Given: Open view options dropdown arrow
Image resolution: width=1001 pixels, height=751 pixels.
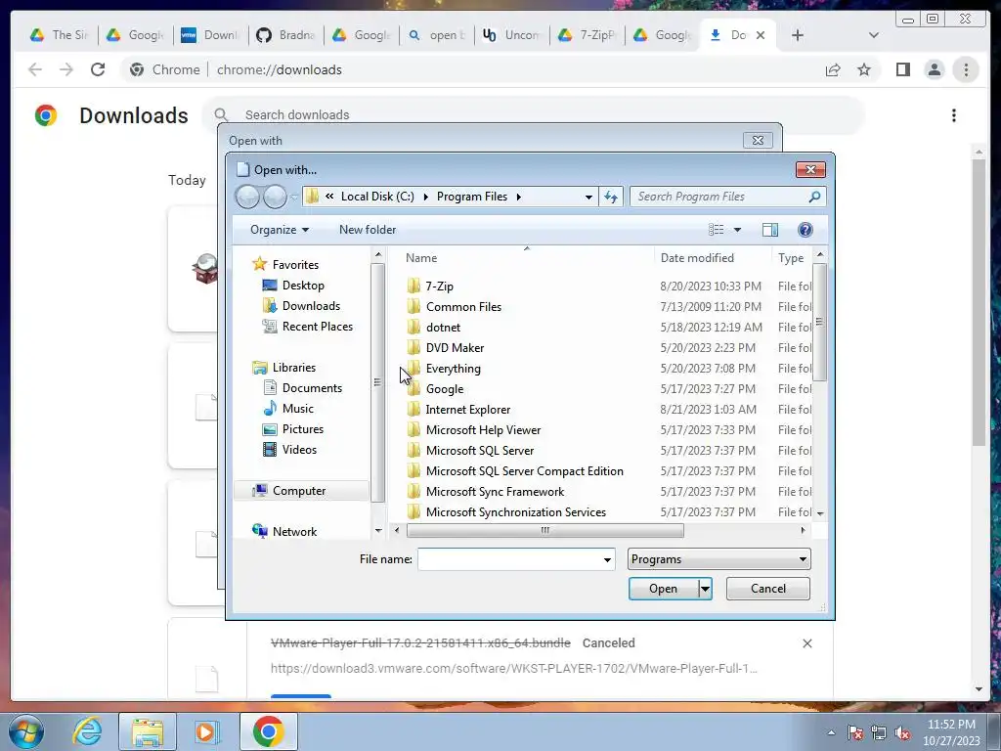Looking at the screenshot, I should (x=737, y=230).
